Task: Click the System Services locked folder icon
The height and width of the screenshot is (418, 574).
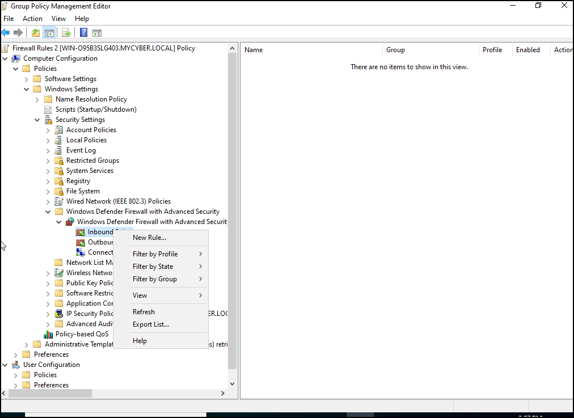Action: pos(59,171)
